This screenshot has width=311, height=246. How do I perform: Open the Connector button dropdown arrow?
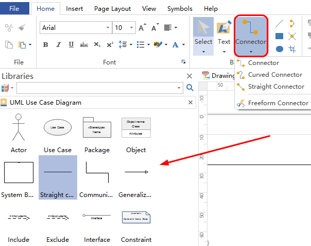pyautogui.click(x=250, y=52)
